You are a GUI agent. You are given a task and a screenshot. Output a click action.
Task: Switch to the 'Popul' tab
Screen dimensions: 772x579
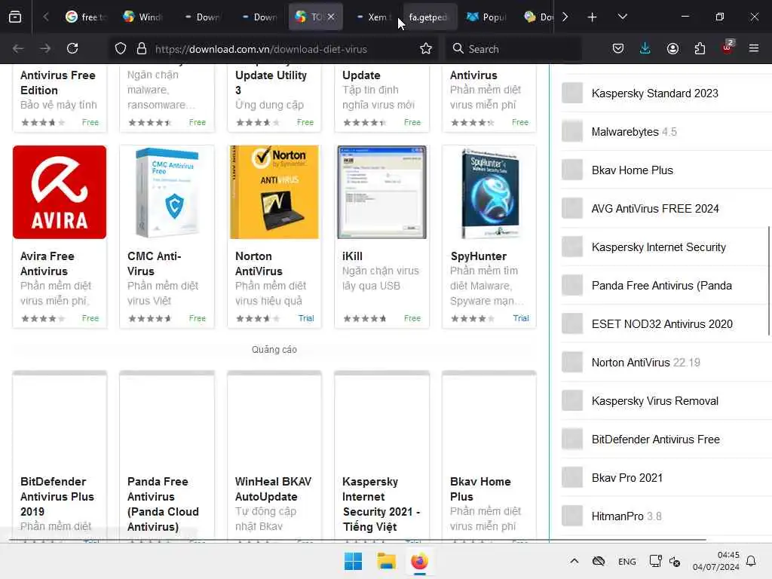tap(486, 17)
